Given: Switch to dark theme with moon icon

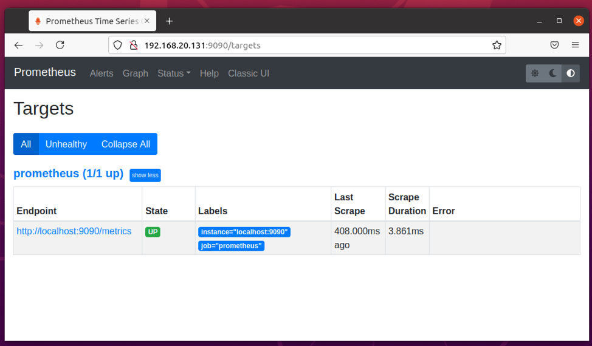Looking at the screenshot, I should (x=552, y=73).
